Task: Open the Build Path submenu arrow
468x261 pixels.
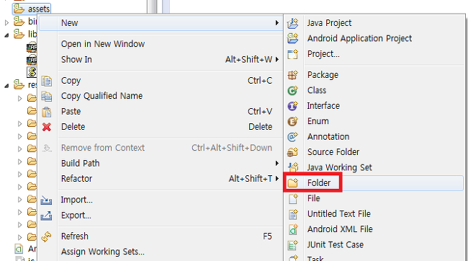Action: (277, 163)
